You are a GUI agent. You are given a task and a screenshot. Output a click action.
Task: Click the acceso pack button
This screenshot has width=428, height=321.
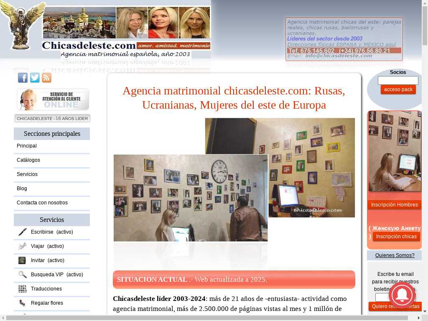click(x=398, y=89)
